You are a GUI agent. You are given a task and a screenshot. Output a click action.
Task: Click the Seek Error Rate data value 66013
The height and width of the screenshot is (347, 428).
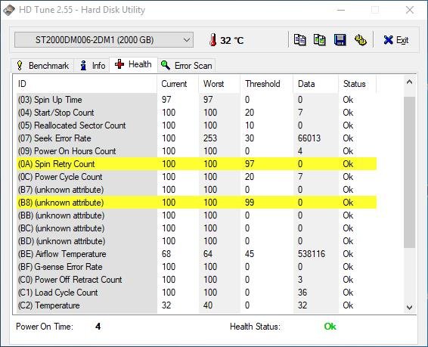click(309, 138)
